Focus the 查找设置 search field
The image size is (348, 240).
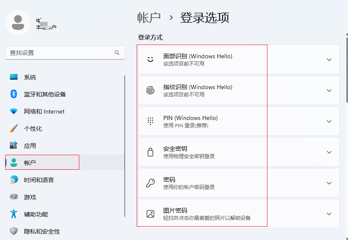tap(65, 53)
